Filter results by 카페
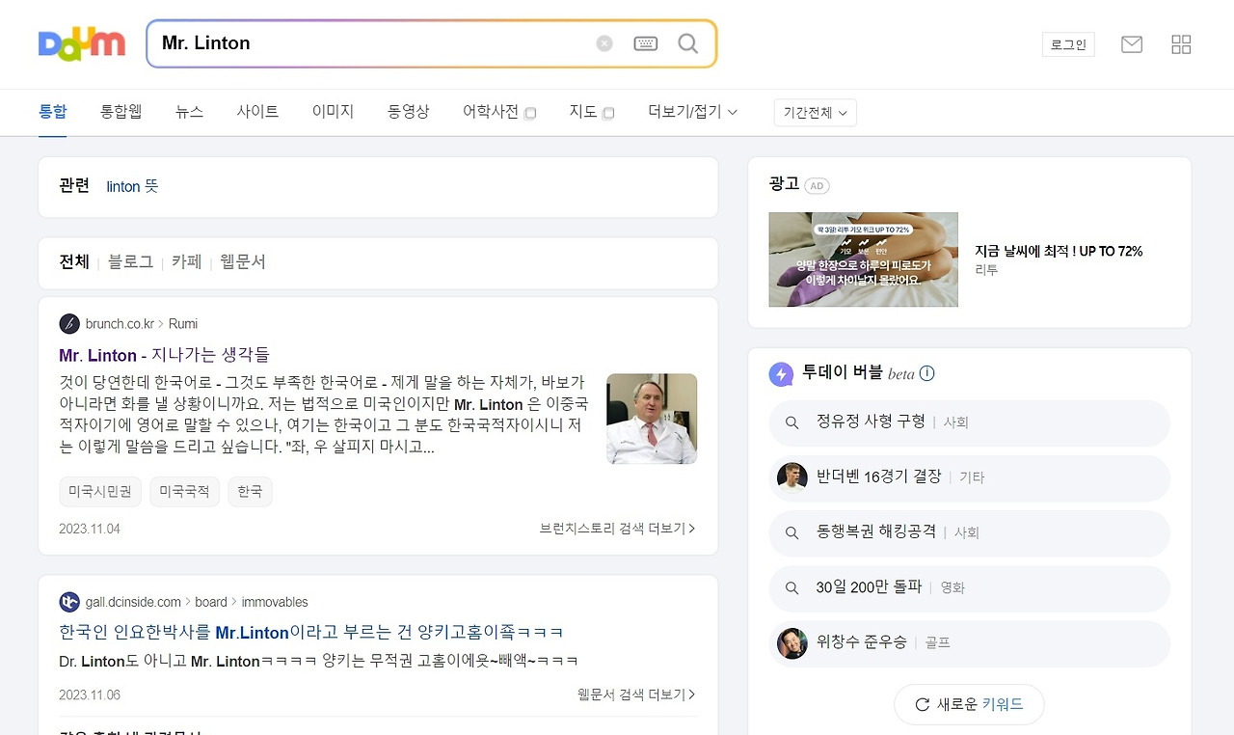This screenshot has width=1234, height=735. point(186,262)
